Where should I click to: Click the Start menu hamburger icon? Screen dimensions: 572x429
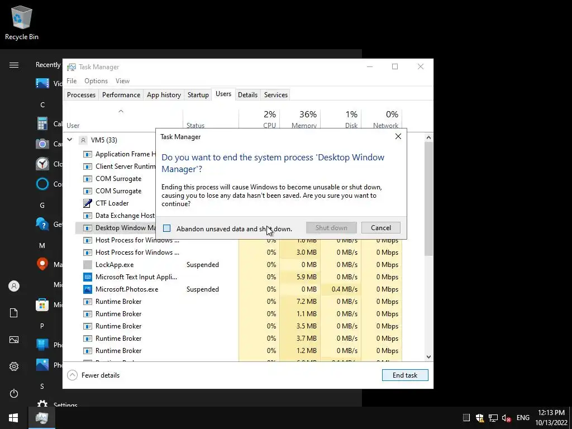[14, 65]
